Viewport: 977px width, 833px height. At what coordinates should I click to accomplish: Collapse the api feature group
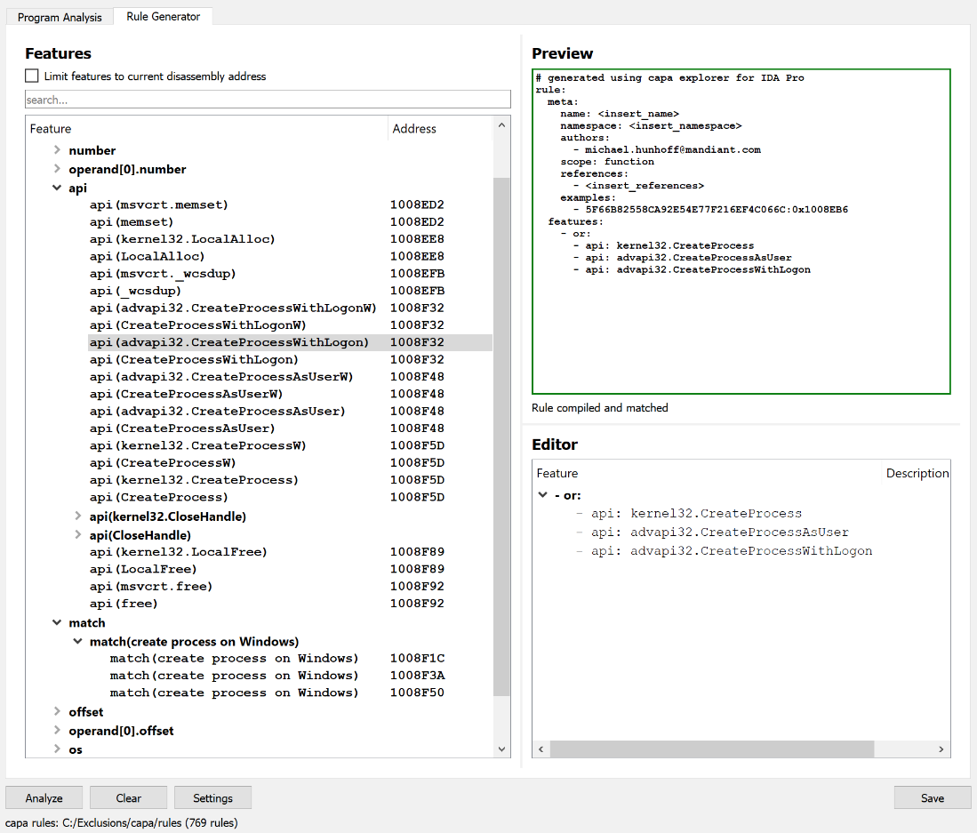click(56, 188)
